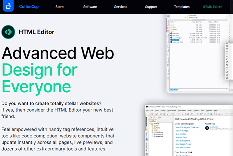Open the Software navigation menu
233x156 pixels.
click(90, 7)
